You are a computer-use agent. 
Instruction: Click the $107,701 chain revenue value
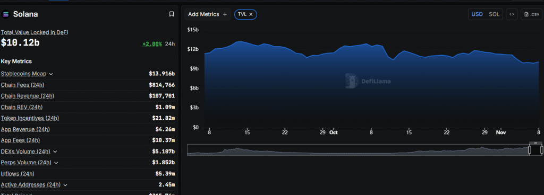[161, 96]
